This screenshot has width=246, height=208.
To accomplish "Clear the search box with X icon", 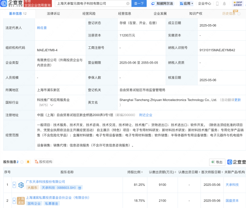I will point(128,3).
